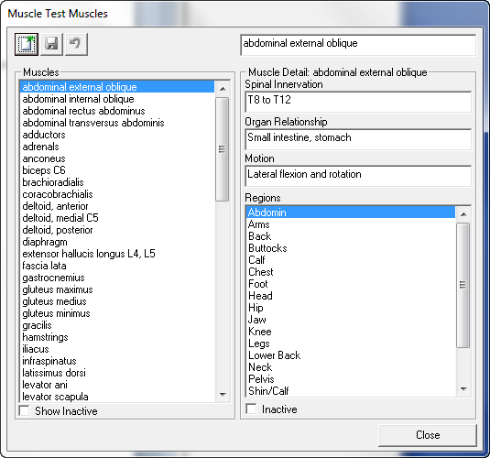Click Muscles list scroll up arrow
This screenshot has width=490, height=458.
(223, 89)
